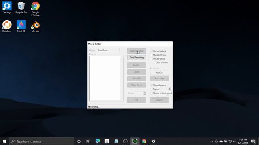This screenshot has width=259, height=145.
Task: Open OBS Studio from the taskbar
Action: pos(125,141)
